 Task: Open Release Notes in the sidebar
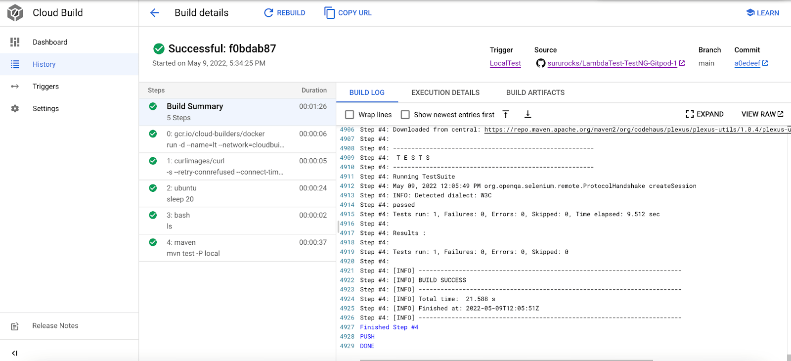[69, 326]
